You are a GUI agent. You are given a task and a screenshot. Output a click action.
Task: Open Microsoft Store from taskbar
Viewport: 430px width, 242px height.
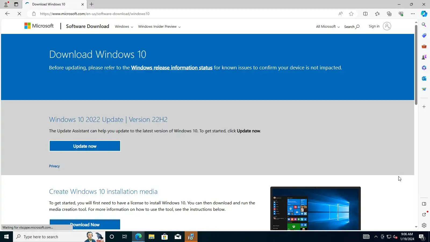tap(164, 237)
